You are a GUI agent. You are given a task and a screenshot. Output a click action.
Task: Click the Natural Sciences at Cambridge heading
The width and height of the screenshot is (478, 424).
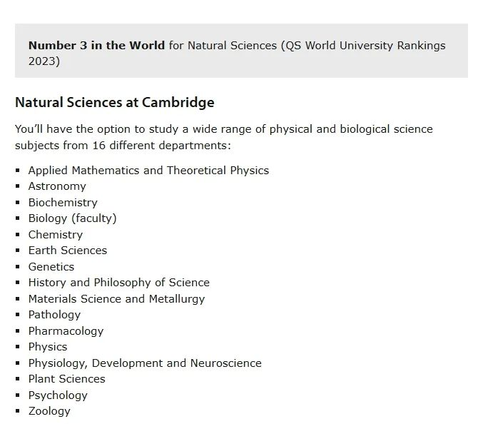(x=115, y=103)
